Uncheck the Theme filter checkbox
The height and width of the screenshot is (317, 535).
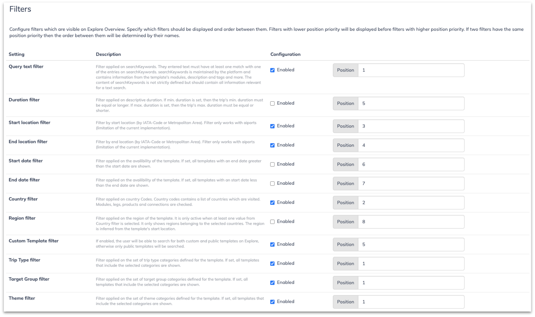pyautogui.click(x=272, y=302)
